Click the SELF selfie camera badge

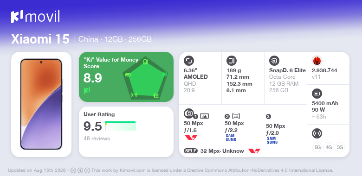(x=190, y=151)
